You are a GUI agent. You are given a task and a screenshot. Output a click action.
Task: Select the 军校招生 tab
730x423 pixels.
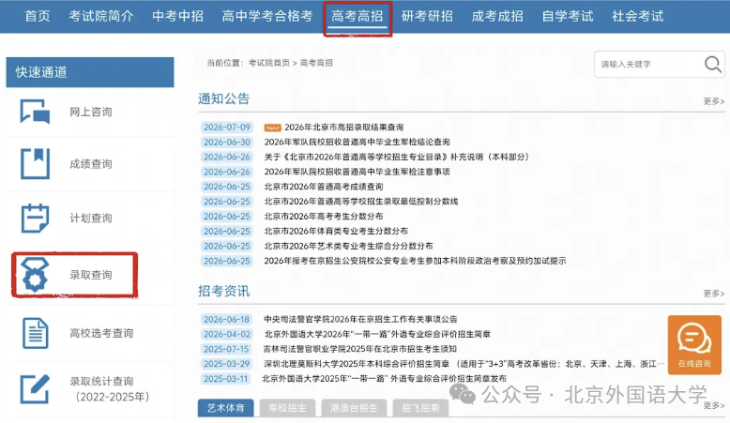pos(287,408)
